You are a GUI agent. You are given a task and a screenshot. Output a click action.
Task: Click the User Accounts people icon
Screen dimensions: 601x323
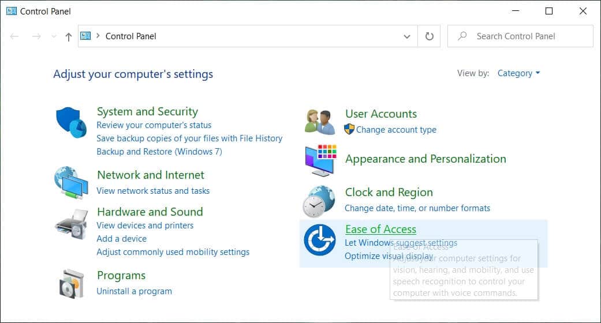(x=320, y=122)
